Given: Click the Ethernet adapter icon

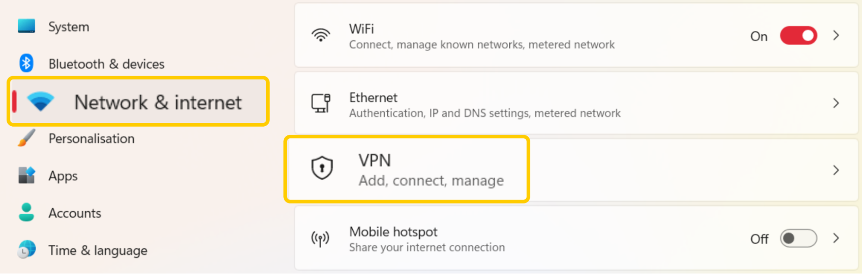Looking at the screenshot, I should point(320,103).
